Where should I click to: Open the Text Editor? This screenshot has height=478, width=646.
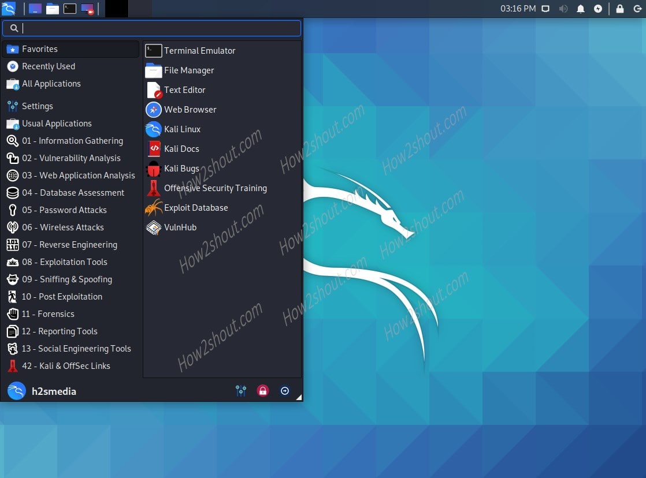click(x=184, y=89)
